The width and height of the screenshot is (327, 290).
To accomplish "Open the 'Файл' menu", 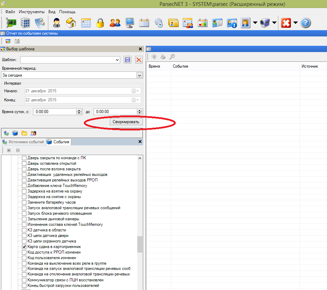I will pos(10,12).
